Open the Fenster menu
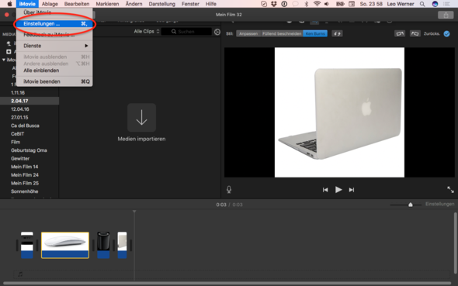 point(190,4)
